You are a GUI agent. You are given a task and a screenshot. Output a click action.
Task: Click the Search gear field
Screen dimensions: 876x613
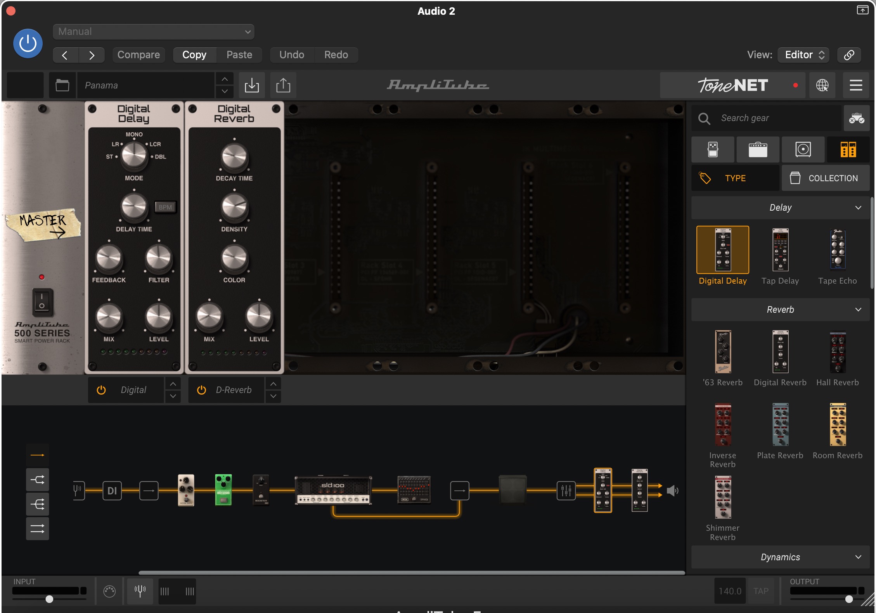(x=767, y=118)
